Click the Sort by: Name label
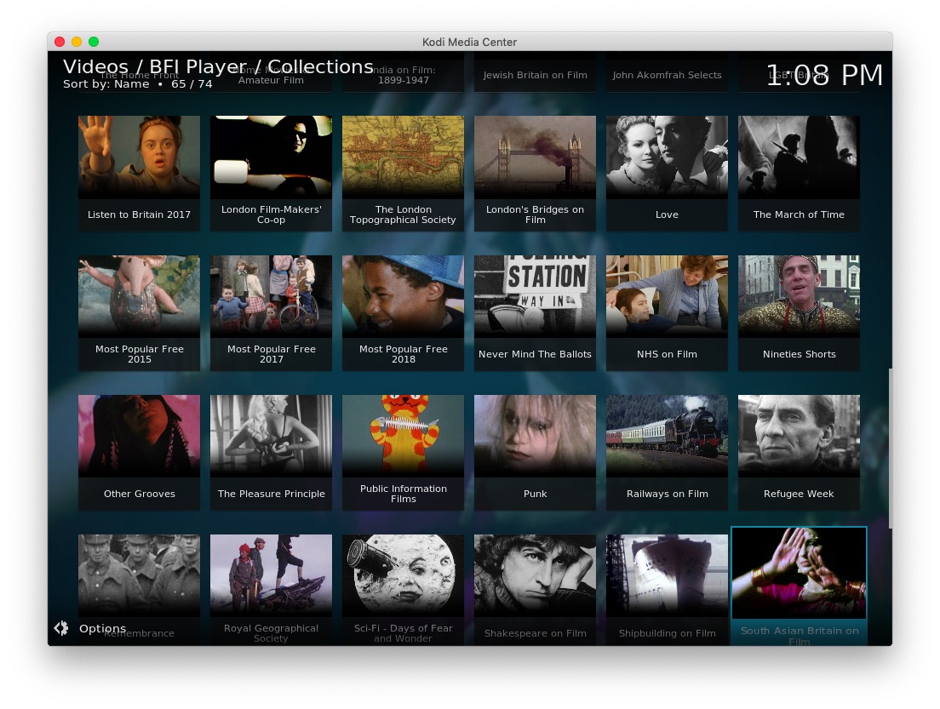Screen dimensions: 940x709 click(x=106, y=84)
